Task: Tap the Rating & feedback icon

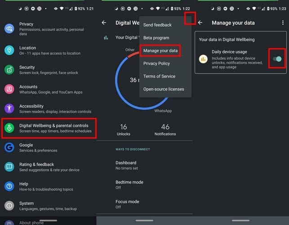Action: 9,167
